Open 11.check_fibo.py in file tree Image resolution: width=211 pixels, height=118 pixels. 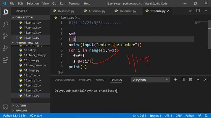[x=31, y=55]
